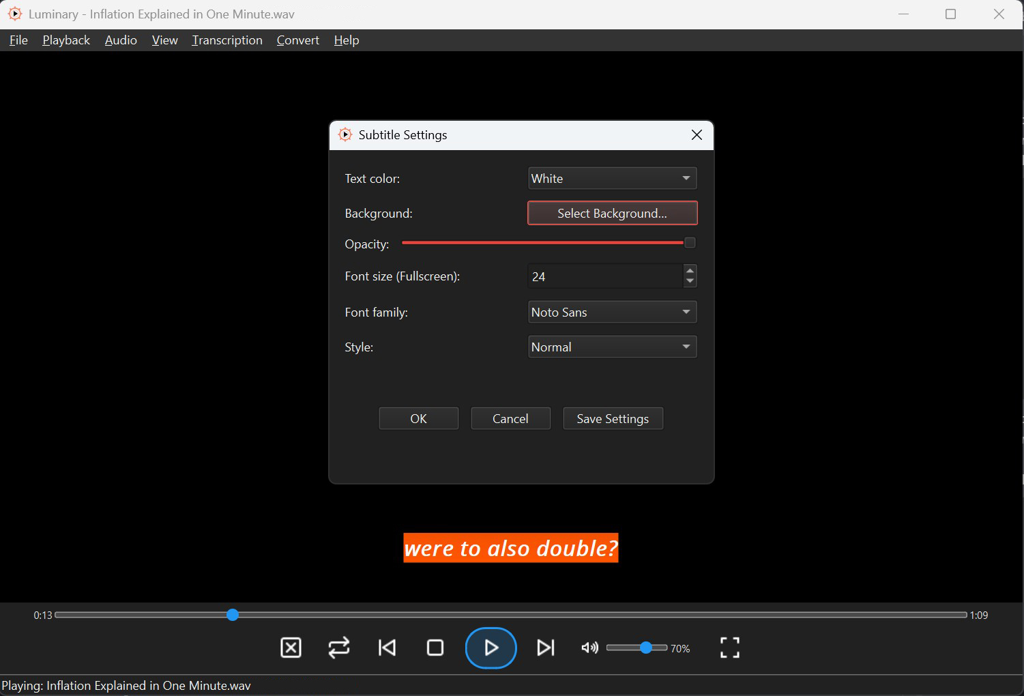
Task: Open the Convert menu
Action: pyautogui.click(x=297, y=40)
